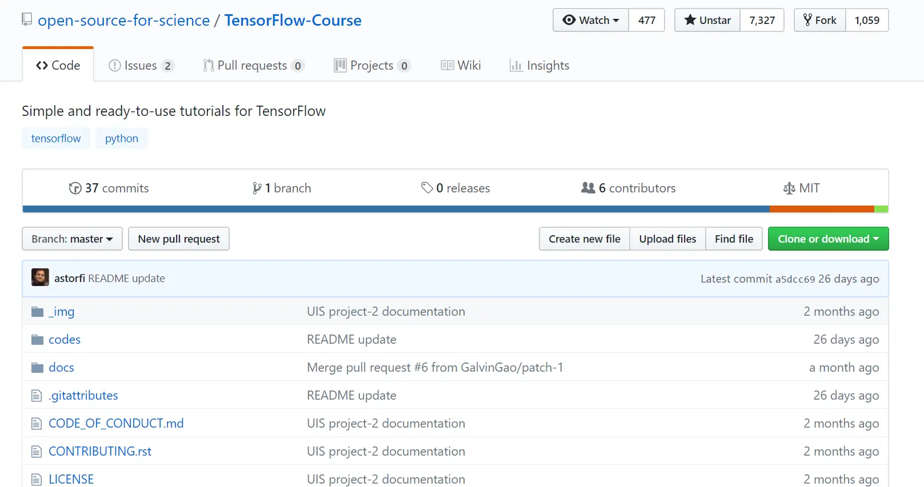Click the history clock icon beside commits
The height and width of the screenshot is (487, 924).
click(75, 188)
